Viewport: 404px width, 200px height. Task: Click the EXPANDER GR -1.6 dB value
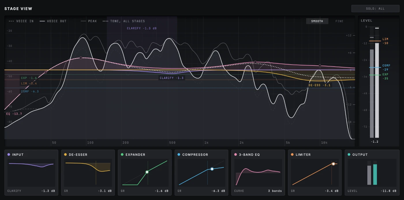[162, 191]
